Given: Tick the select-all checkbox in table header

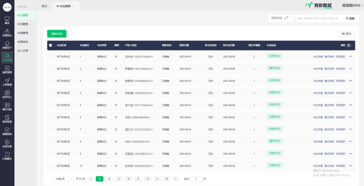Looking at the screenshot, I should pos(51,45).
